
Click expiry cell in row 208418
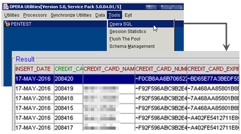tap(213, 98)
